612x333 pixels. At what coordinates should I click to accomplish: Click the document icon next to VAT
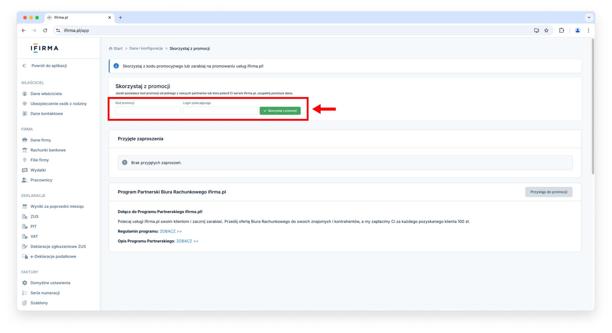click(25, 236)
